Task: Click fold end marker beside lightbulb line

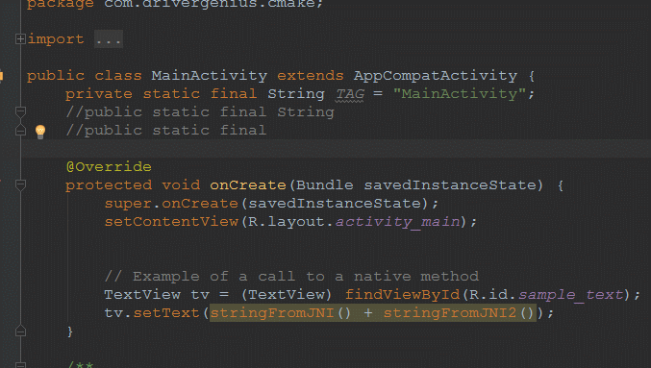Action: point(20,131)
